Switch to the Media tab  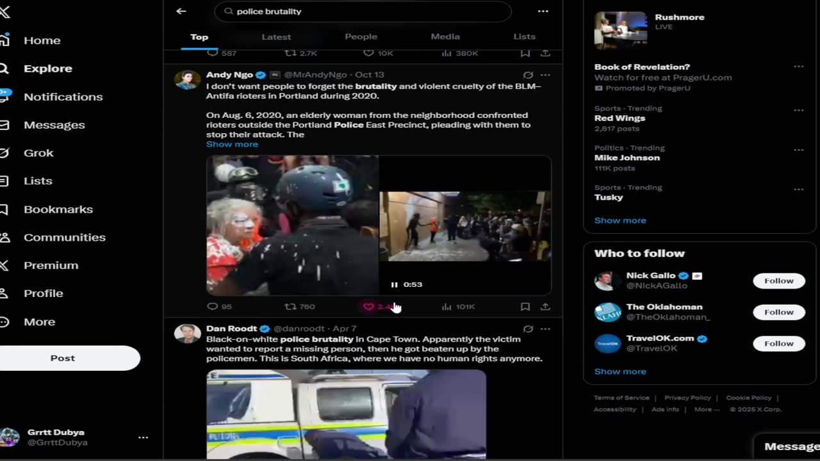(445, 36)
